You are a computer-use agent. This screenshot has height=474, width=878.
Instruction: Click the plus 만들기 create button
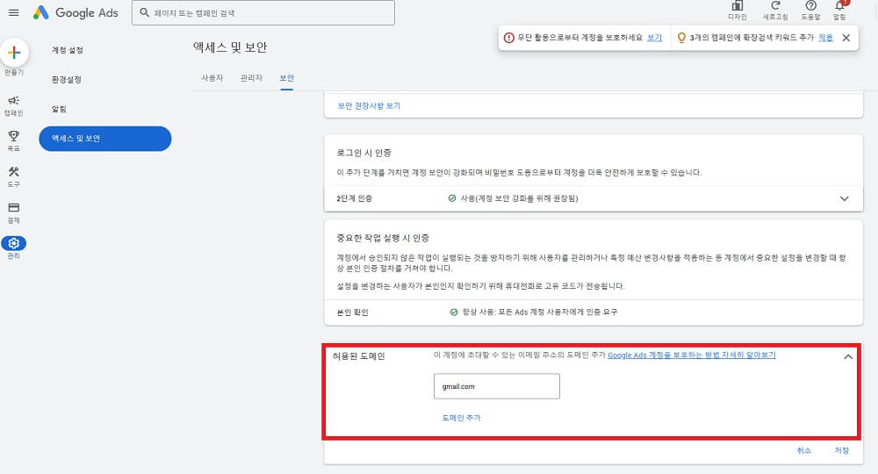click(14, 53)
